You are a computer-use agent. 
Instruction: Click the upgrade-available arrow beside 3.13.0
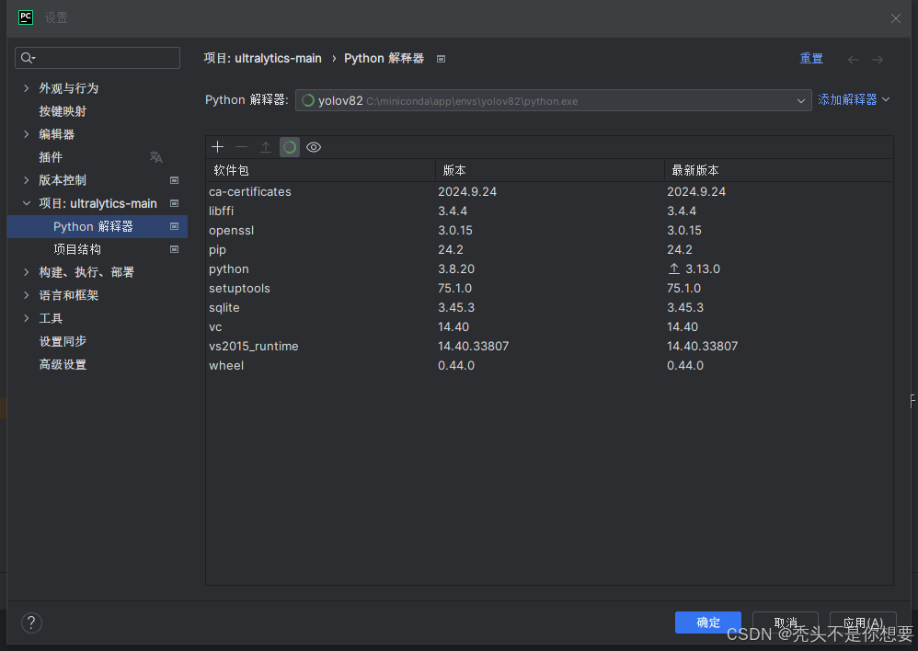674,268
